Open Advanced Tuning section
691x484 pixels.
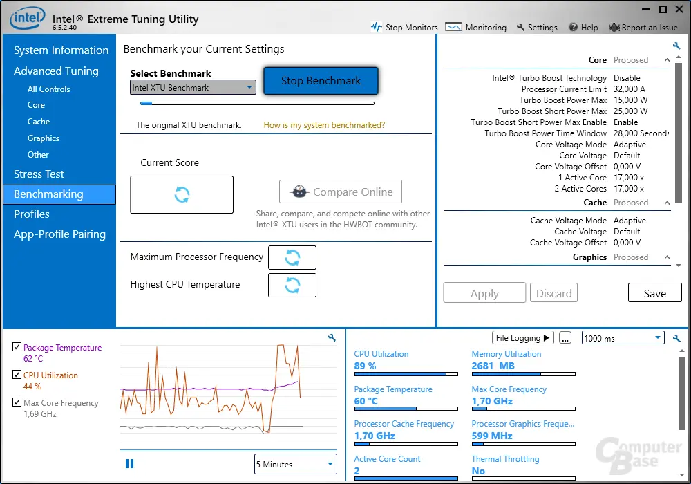(56, 71)
